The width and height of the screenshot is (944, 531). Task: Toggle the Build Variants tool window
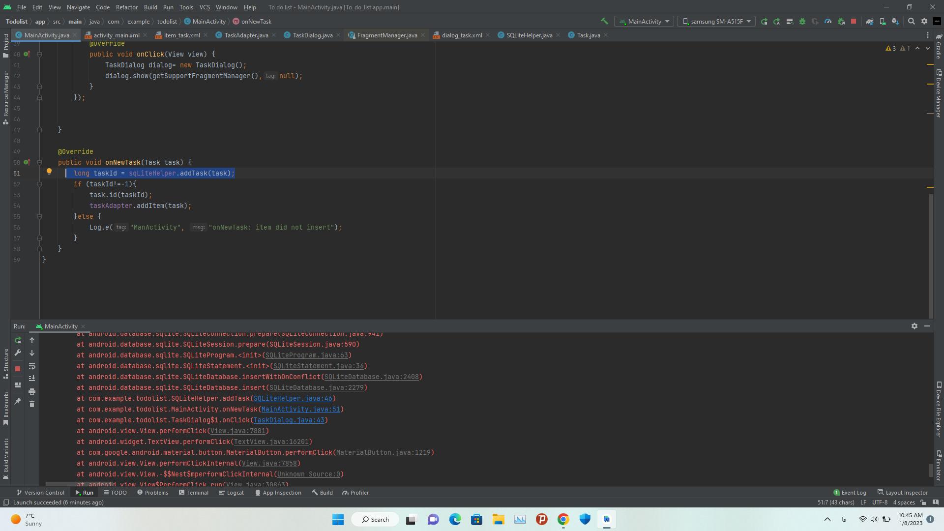coord(5,459)
